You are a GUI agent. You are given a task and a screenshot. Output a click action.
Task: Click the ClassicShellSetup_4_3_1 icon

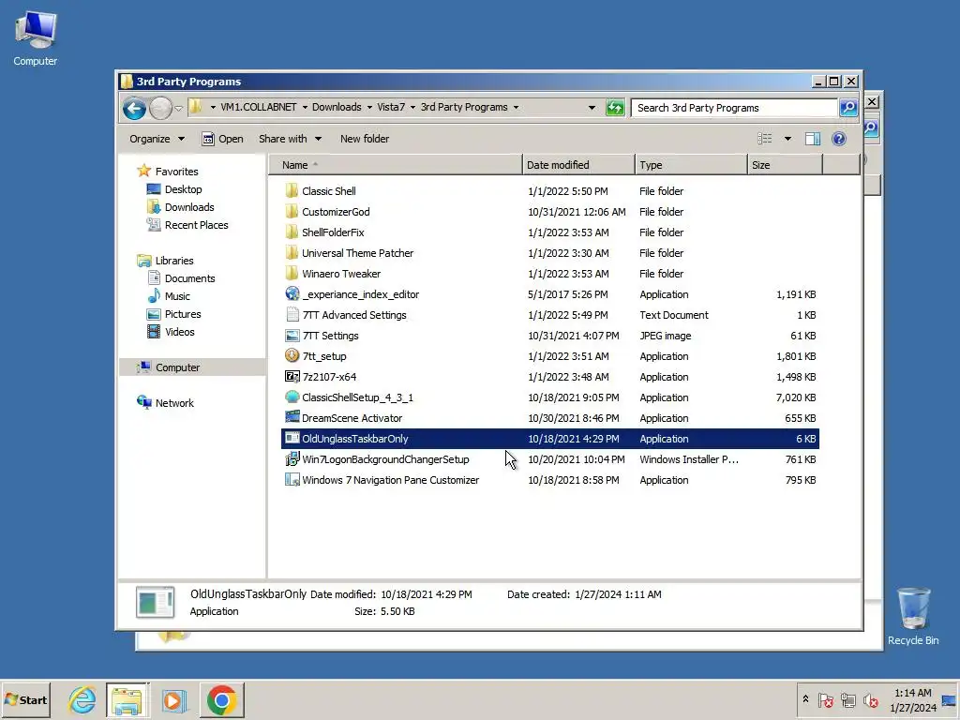point(292,397)
